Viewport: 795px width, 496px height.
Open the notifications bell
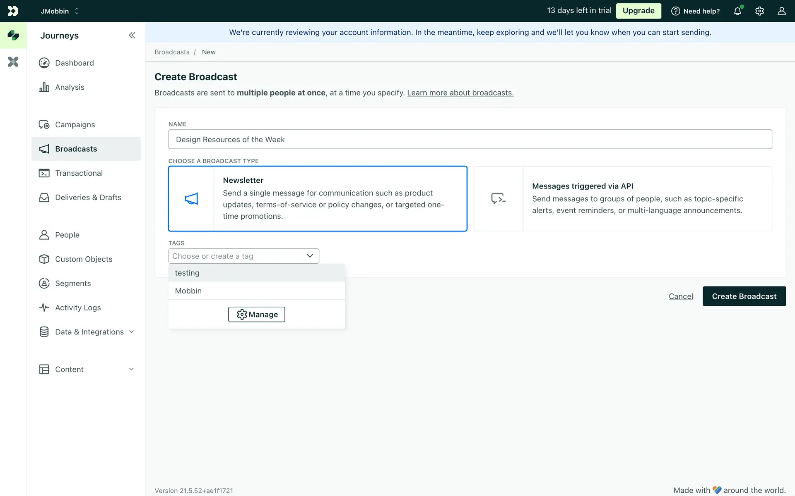coord(737,11)
